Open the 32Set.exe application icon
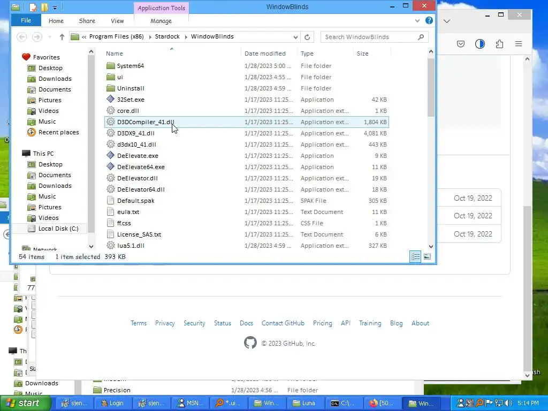 pos(110,99)
